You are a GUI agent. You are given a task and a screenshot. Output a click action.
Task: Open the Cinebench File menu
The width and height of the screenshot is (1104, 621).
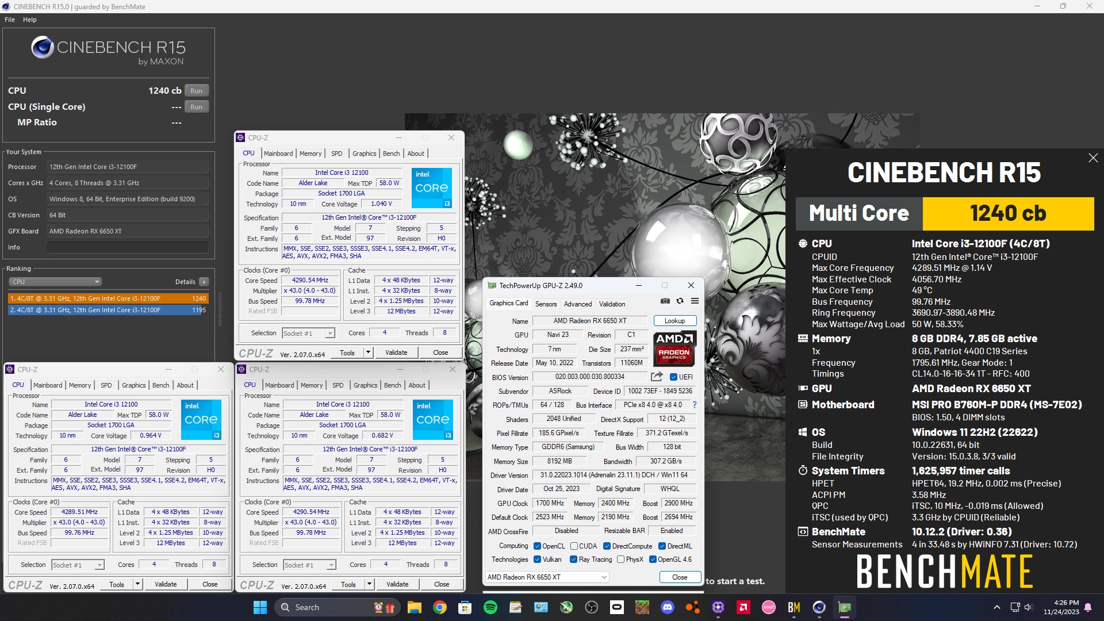[x=10, y=20]
